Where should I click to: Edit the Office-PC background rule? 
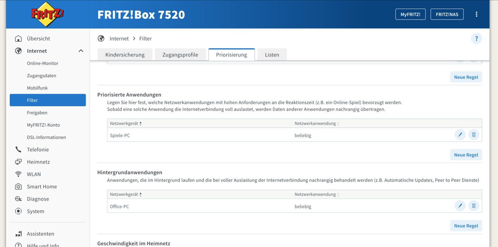click(460, 206)
